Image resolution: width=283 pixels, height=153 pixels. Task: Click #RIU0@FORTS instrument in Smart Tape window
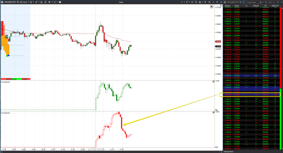tap(233, 2)
